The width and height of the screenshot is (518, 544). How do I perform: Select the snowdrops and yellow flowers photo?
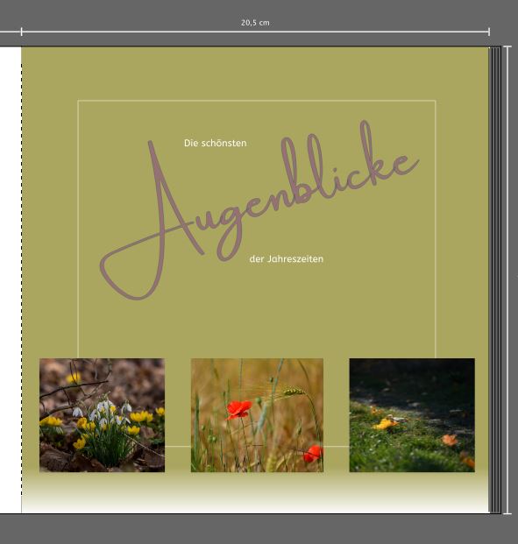[x=102, y=415]
